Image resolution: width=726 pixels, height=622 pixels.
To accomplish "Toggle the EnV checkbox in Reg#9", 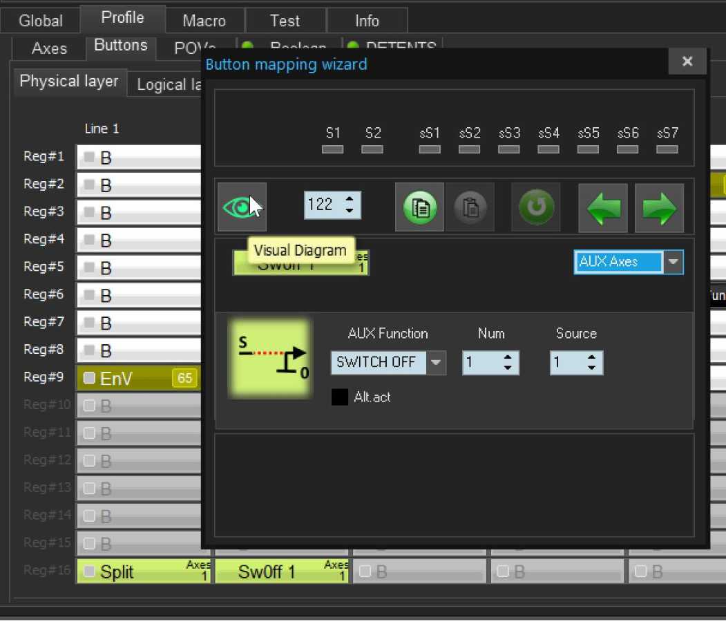I will click(x=89, y=378).
